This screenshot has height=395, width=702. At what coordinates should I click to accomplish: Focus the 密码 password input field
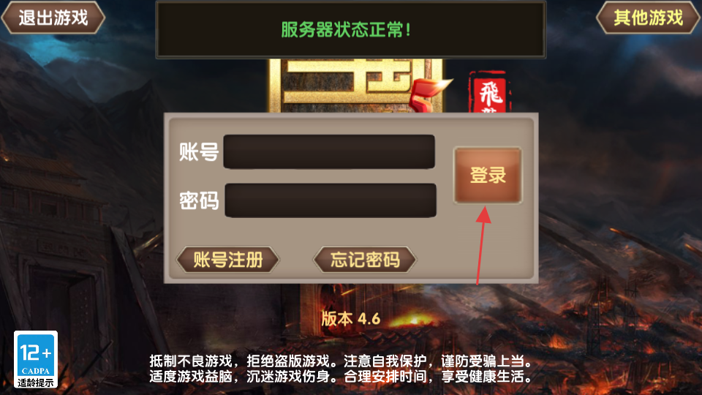pyautogui.click(x=331, y=200)
